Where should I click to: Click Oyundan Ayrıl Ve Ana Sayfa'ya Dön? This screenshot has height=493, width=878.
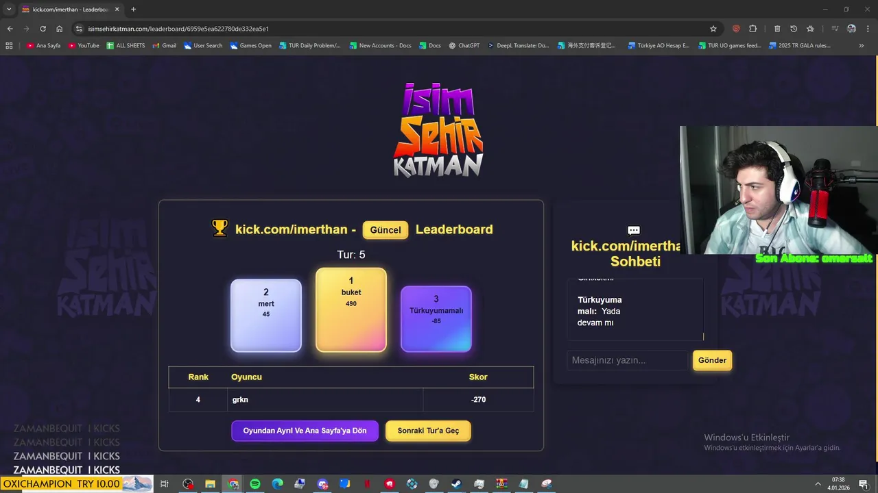pos(305,431)
